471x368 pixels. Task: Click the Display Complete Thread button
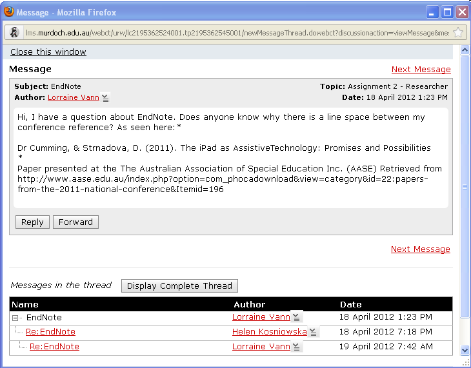[x=179, y=286]
